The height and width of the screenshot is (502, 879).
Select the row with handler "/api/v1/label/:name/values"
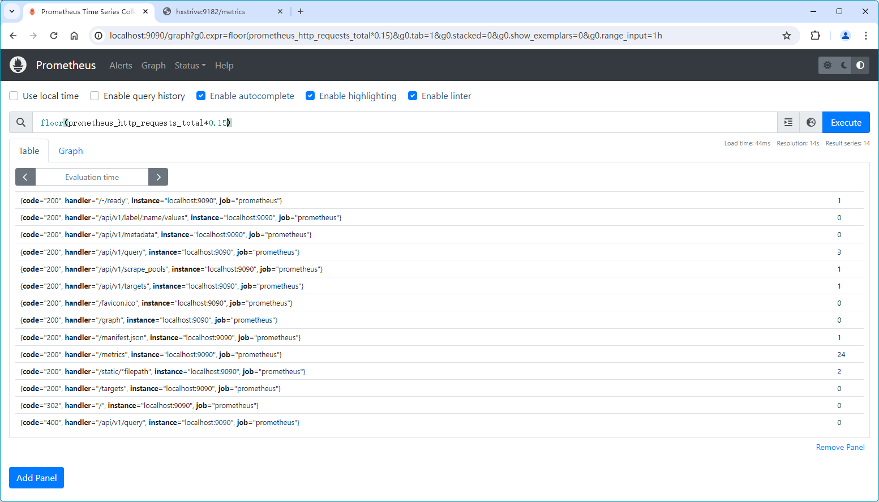(439, 217)
